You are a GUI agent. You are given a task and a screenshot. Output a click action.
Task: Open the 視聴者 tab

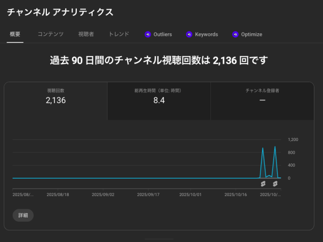point(86,34)
